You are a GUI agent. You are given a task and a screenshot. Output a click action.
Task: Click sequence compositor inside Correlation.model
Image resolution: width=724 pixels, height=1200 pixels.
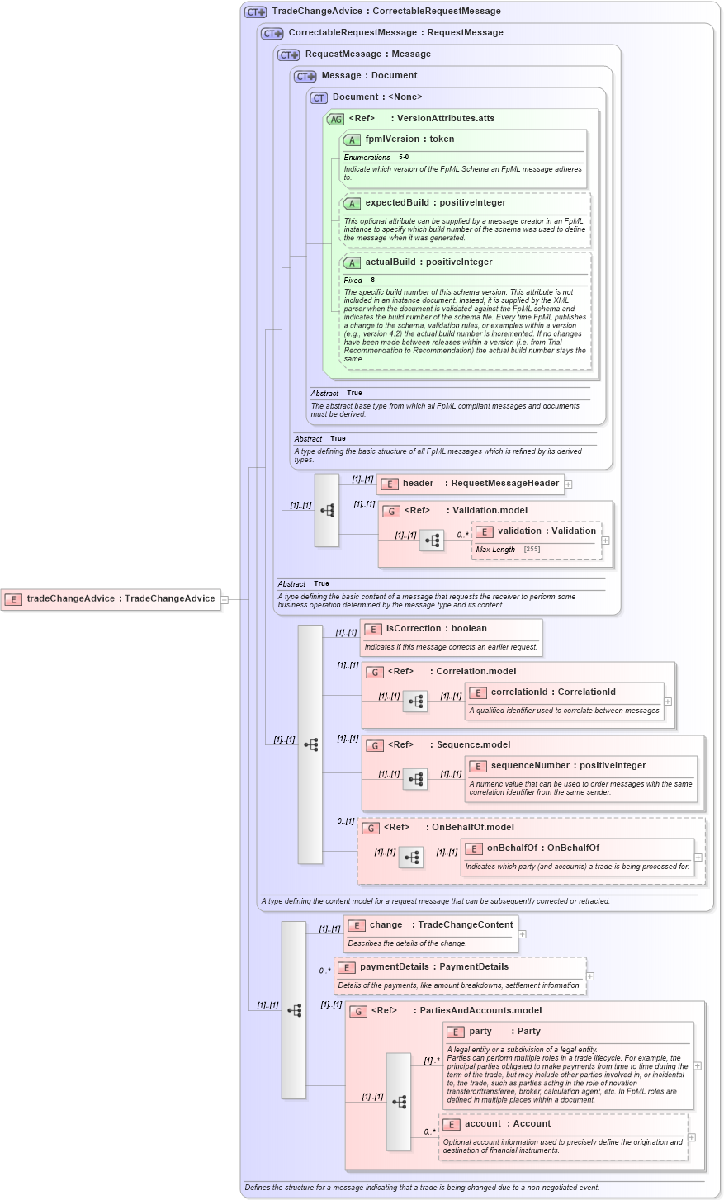pyautogui.click(x=415, y=702)
